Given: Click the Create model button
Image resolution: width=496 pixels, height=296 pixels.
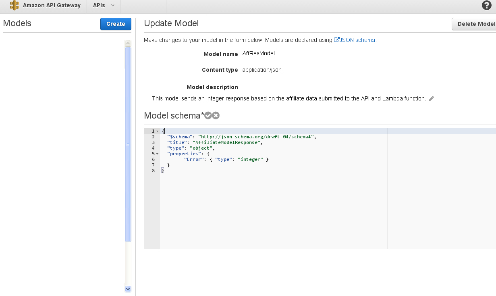Looking at the screenshot, I should click(x=116, y=24).
